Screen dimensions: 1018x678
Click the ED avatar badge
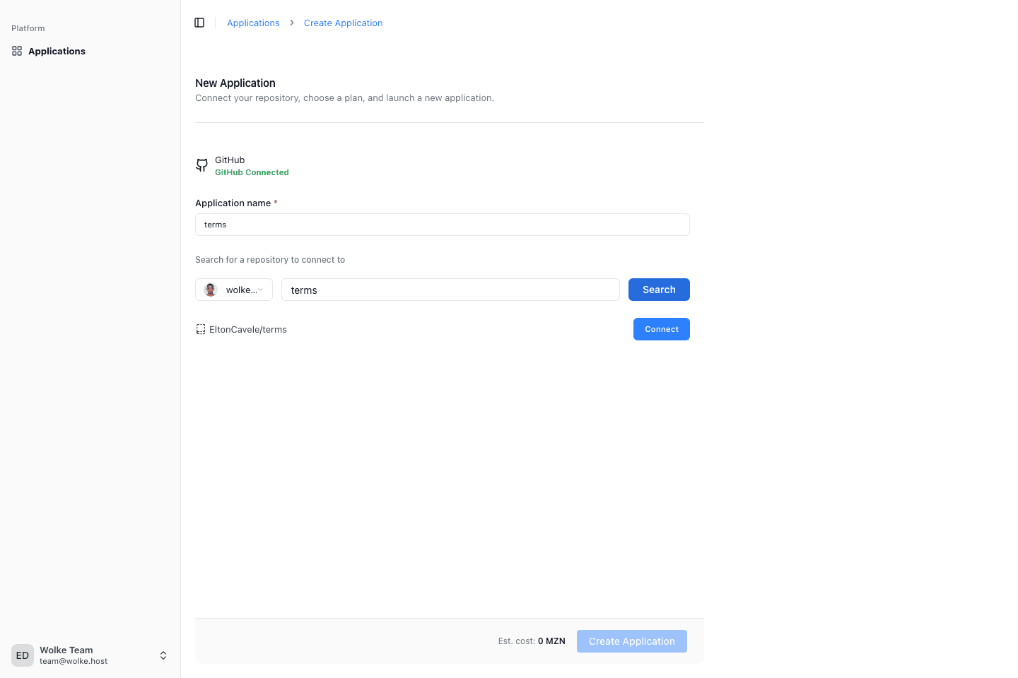[x=23, y=655]
